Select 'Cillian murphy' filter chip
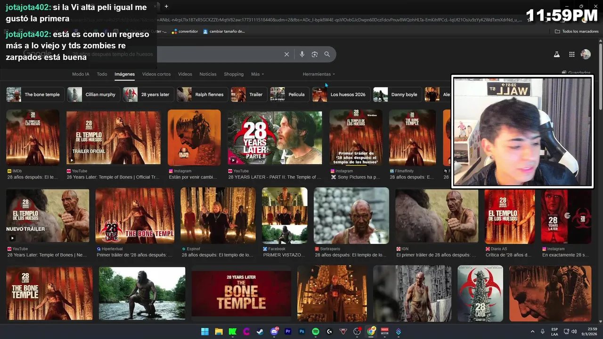Viewport: 603px width, 339px height. (x=93, y=95)
